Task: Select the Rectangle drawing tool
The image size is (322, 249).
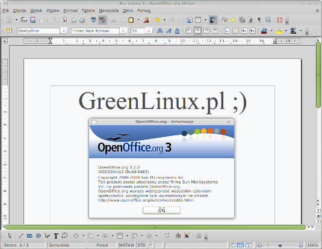Action: [29, 236]
